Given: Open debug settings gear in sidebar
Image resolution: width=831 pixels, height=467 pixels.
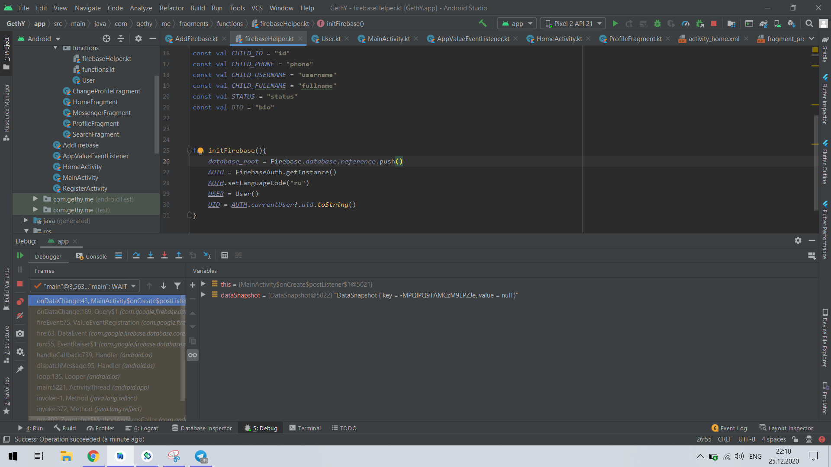Looking at the screenshot, I should tap(20, 352).
